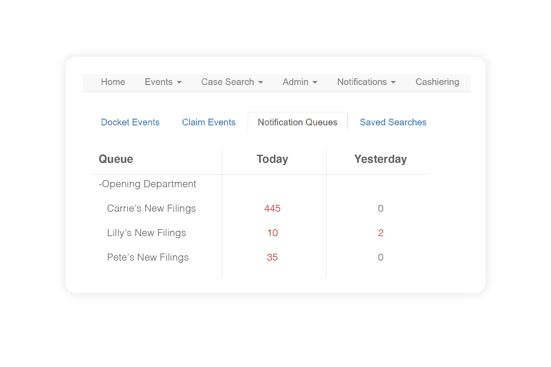Go to Home in navigation bar

(113, 82)
